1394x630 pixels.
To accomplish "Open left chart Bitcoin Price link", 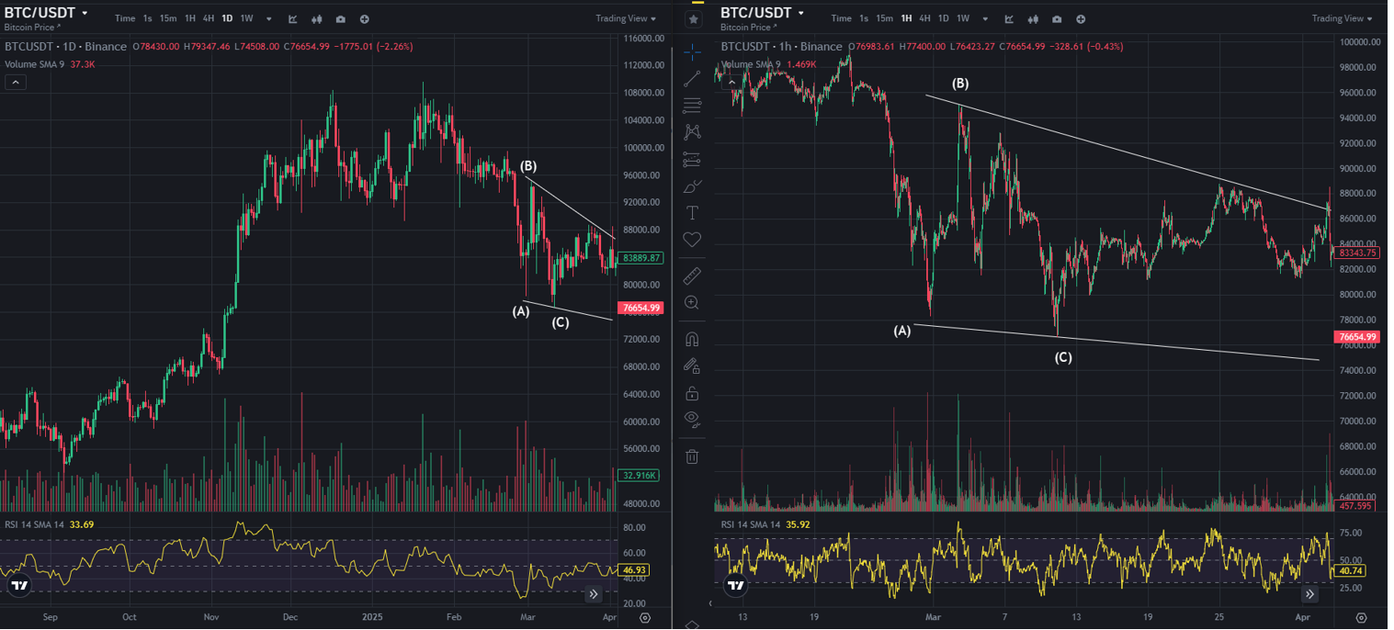I will (x=33, y=28).
